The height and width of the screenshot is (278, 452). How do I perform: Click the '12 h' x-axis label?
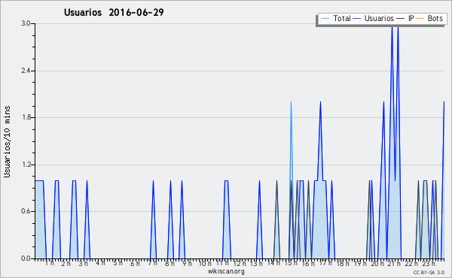point(240,263)
